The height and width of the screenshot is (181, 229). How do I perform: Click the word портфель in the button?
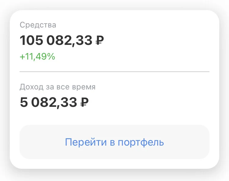tap(141, 142)
